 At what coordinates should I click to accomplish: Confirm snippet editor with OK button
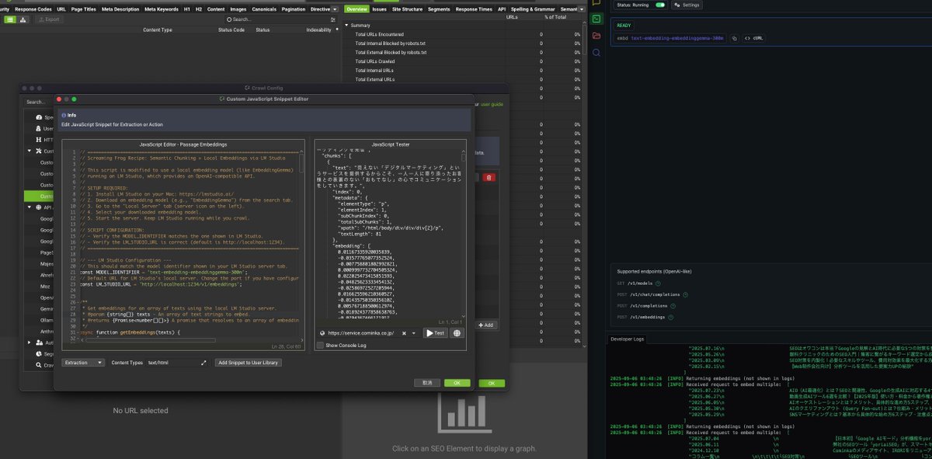(x=457, y=383)
